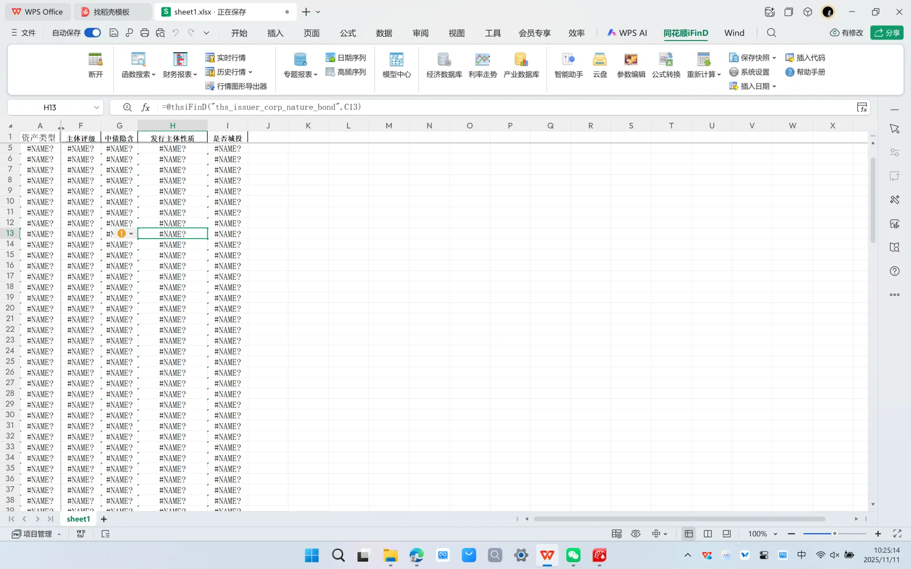Click the 断开 disconnect icon

(x=95, y=65)
